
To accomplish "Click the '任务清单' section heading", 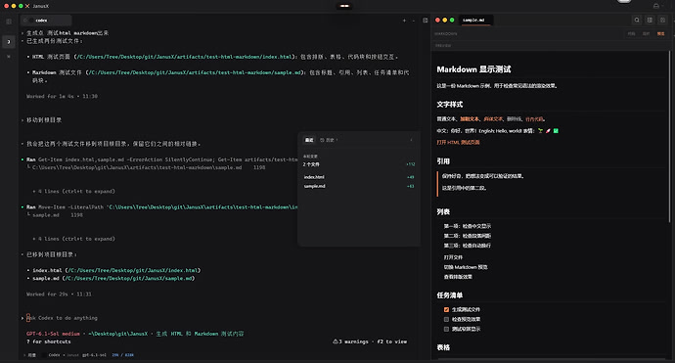I will (449, 295).
